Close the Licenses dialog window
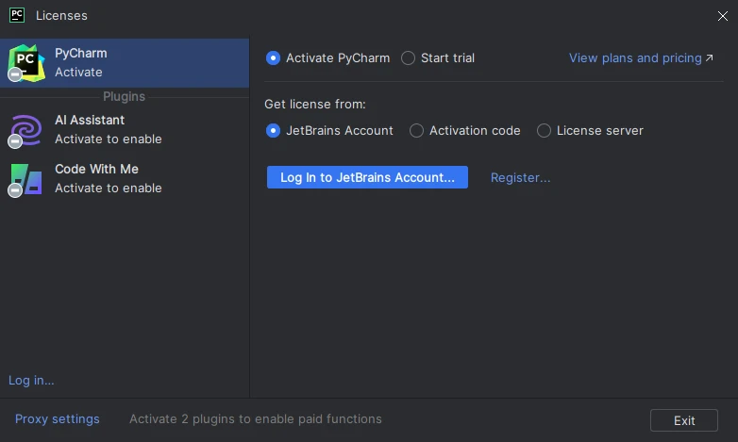 pos(723,15)
